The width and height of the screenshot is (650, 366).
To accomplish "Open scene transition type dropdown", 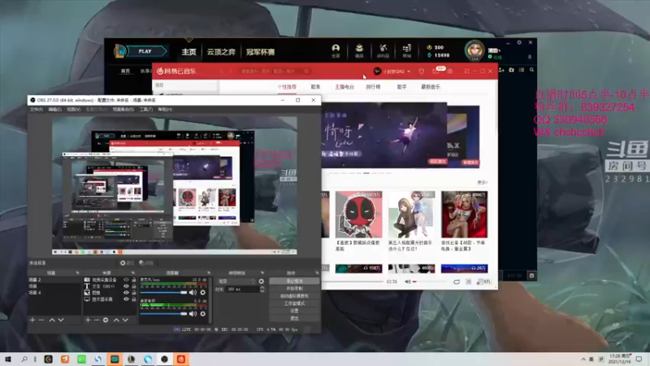I will tap(236, 281).
